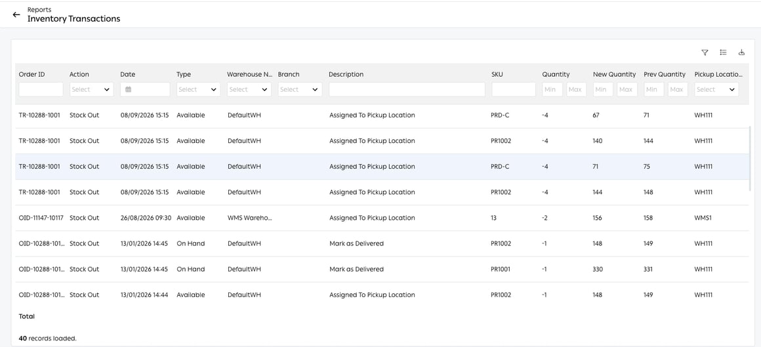
Task: Download the report with the export icon
Action: click(x=741, y=52)
